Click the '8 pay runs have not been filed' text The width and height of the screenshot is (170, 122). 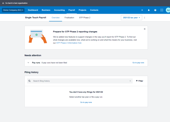[54, 63]
